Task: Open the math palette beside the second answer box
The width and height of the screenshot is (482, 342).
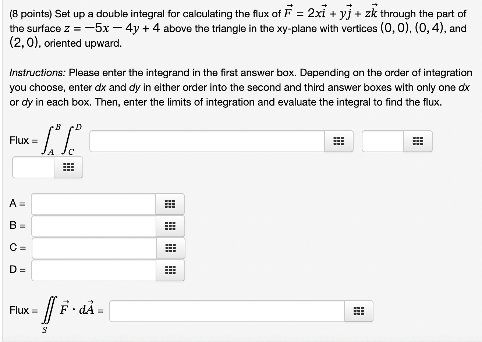Action: pos(418,141)
